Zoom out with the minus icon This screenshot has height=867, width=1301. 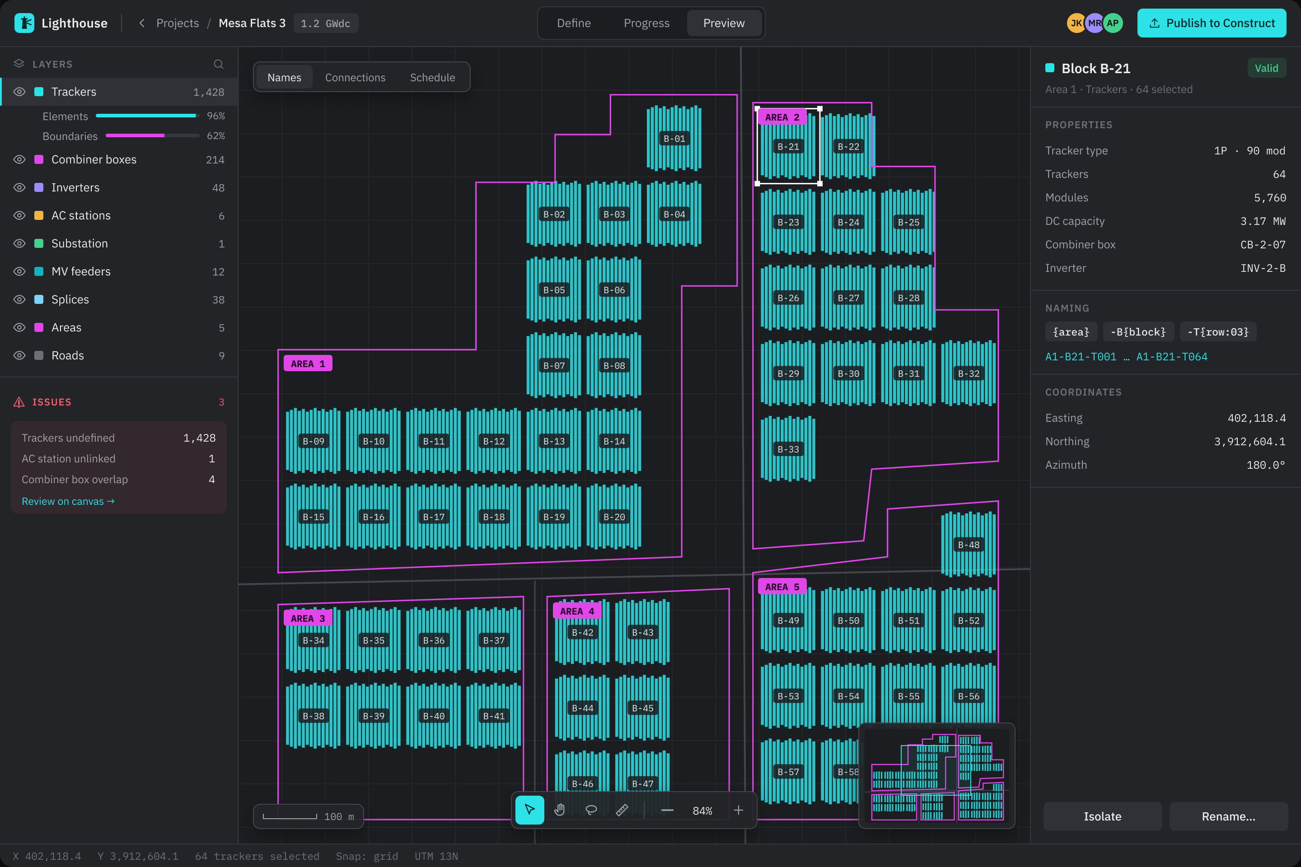click(667, 811)
